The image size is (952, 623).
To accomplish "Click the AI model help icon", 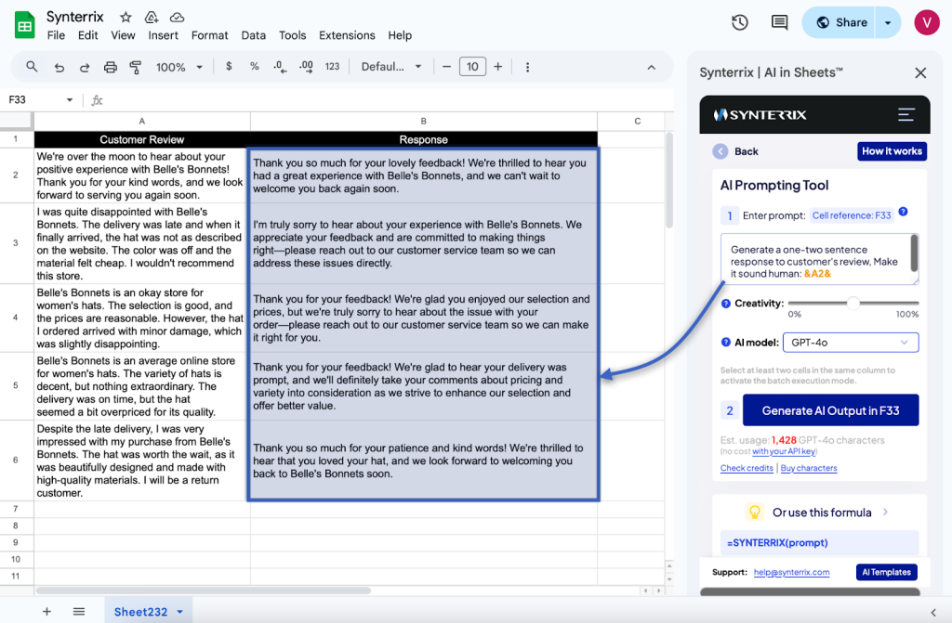I will tap(725, 342).
